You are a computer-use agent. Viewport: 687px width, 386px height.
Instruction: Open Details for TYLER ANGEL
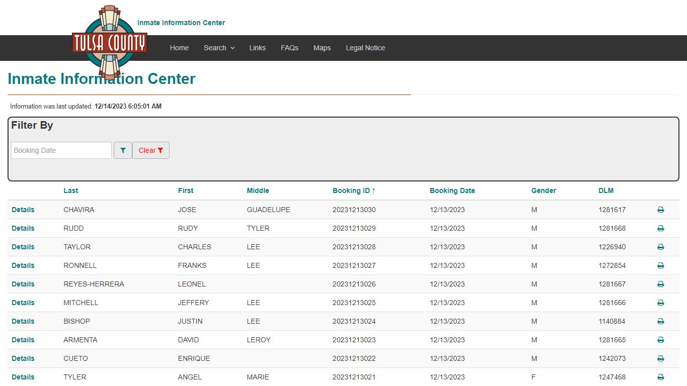pos(23,377)
